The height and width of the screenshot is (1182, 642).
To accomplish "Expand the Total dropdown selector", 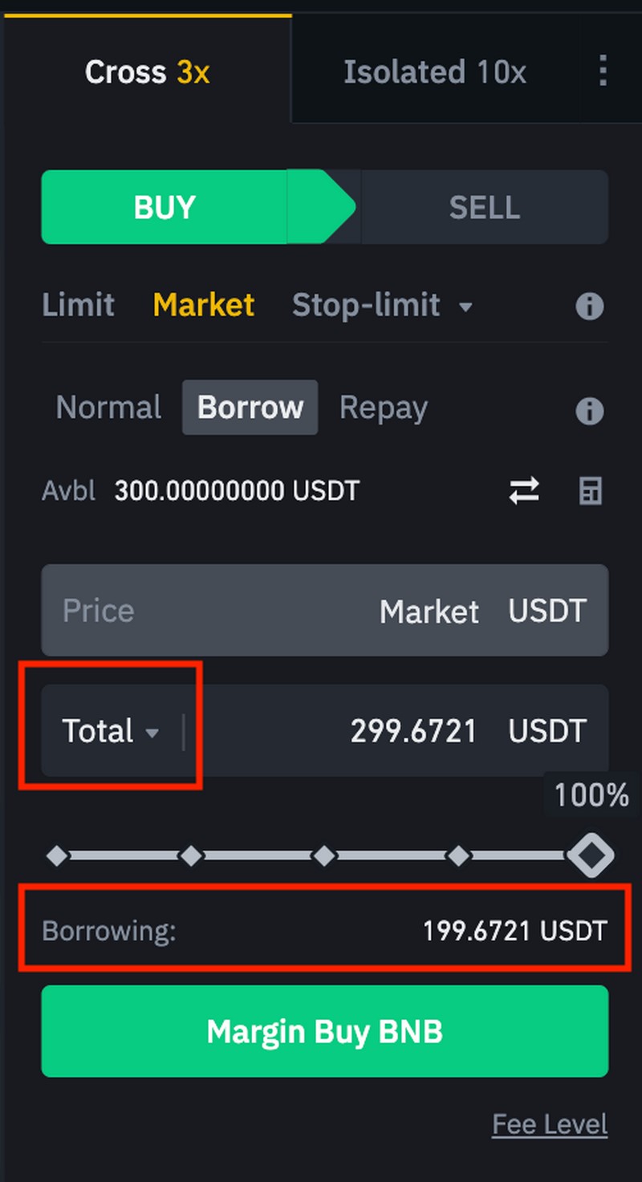I will (x=111, y=731).
